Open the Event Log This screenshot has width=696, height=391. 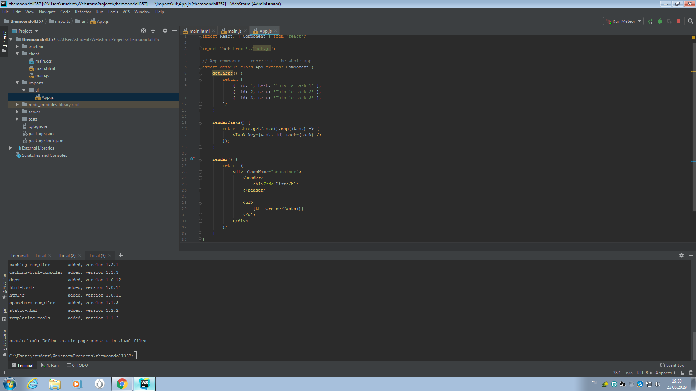point(672,365)
